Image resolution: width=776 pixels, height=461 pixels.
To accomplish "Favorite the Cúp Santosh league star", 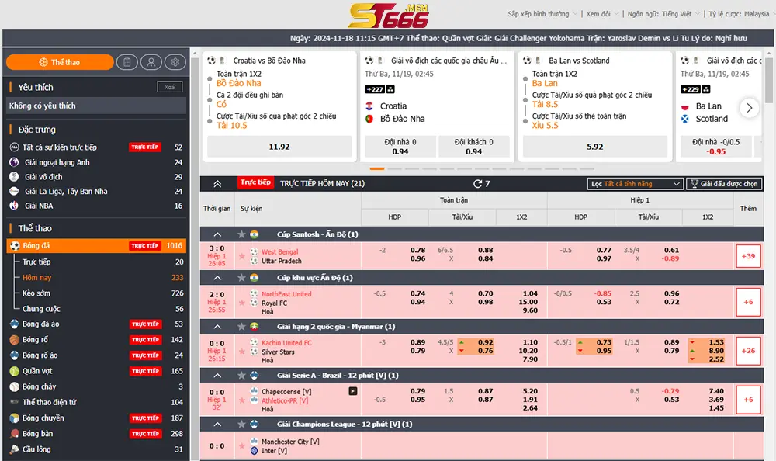I will pos(241,234).
